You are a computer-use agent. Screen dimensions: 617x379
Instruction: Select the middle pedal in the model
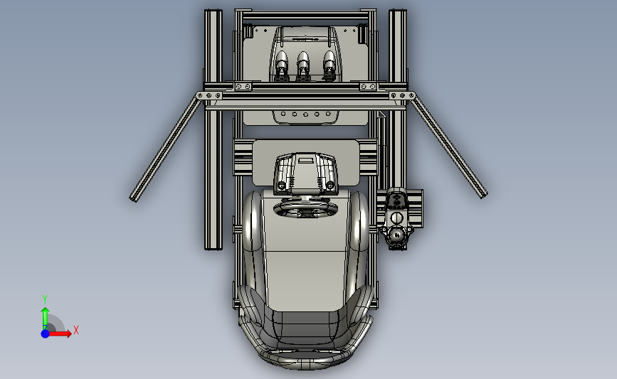point(302,65)
